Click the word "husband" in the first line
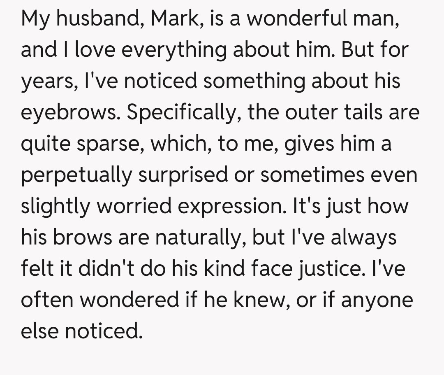Image resolution: width=444 pixels, height=375 pixels. click(x=99, y=19)
